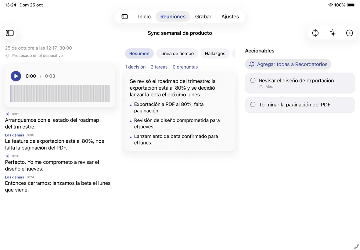Screen dimensions: 360x250
Task: Select the Resumen tab
Action: pyautogui.click(x=139, y=53)
